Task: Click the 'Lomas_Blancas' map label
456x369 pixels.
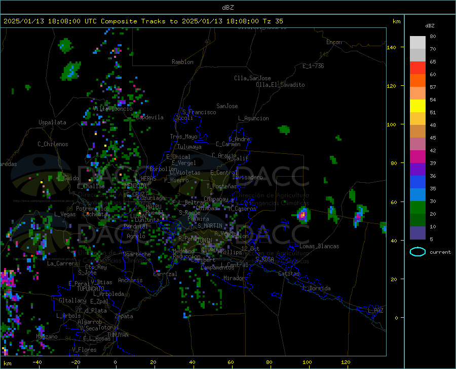Action: pos(319,246)
